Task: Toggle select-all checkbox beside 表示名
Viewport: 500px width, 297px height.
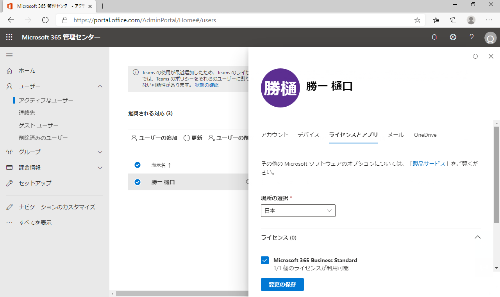Action: tap(137, 165)
